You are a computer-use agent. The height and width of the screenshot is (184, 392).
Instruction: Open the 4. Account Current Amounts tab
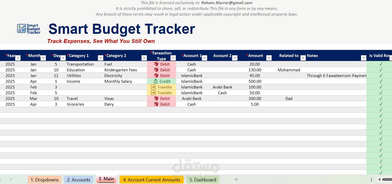coord(152,180)
